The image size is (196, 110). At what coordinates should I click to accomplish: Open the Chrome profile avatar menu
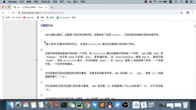[x=188, y=13]
